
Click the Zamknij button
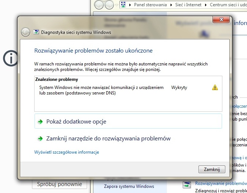pyautogui.click(x=212, y=169)
